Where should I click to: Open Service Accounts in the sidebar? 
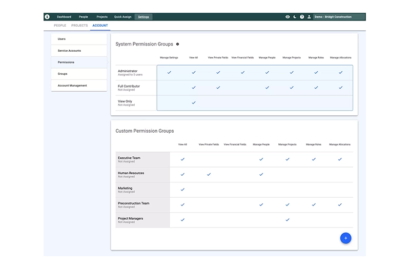[79, 51]
